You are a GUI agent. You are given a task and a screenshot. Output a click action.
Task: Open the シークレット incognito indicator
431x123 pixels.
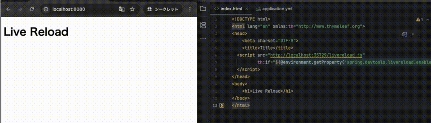pyautogui.click(x=163, y=9)
